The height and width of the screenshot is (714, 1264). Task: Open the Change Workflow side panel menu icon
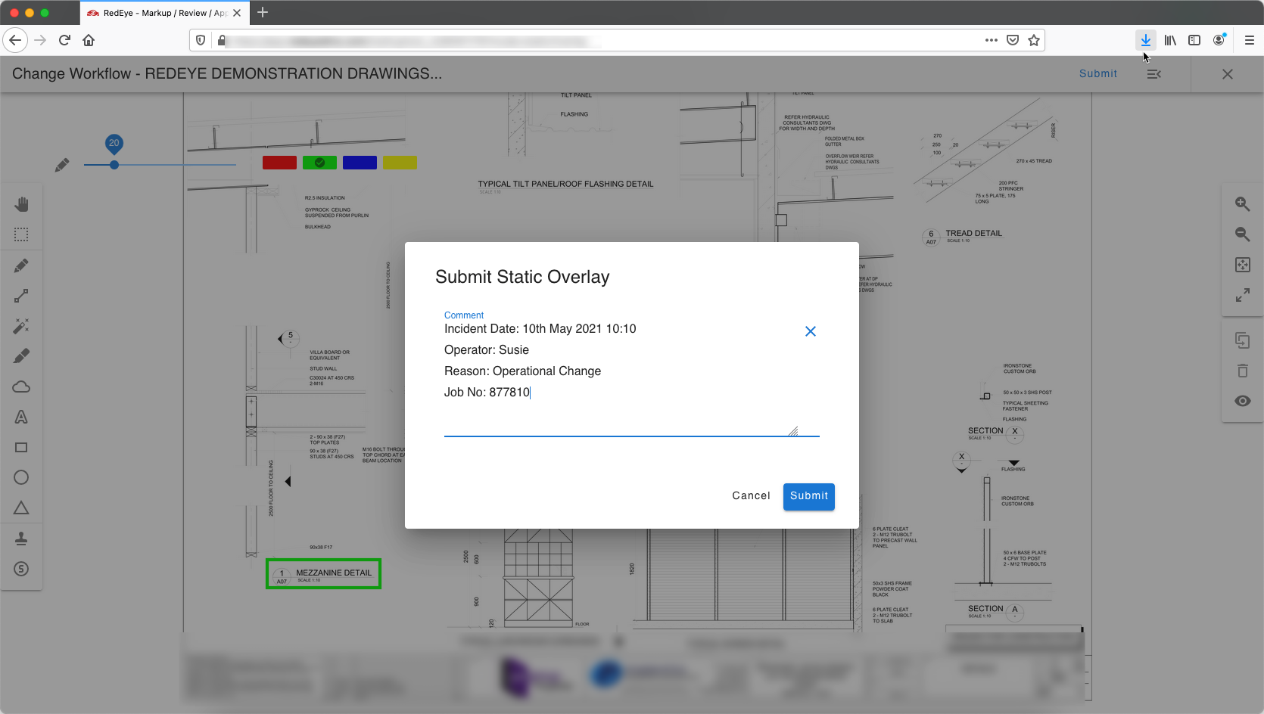tap(1154, 74)
